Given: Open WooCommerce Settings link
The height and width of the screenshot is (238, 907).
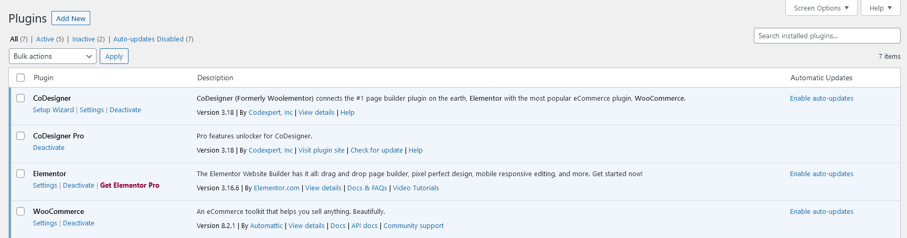Looking at the screenshot, I should point(45,223).
